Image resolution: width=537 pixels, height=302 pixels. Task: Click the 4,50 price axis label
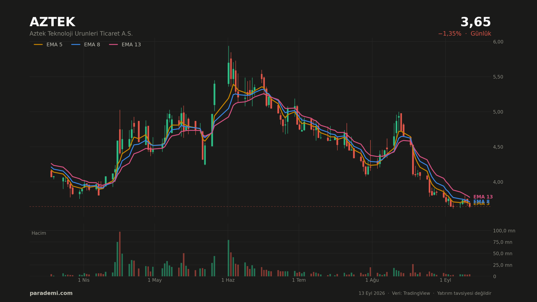click(498, 147)
